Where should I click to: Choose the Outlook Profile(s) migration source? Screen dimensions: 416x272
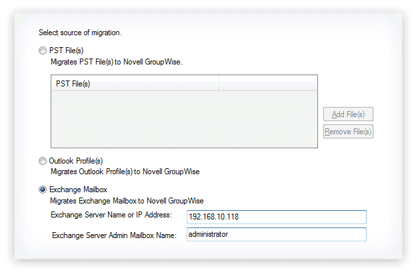(43, 161)
